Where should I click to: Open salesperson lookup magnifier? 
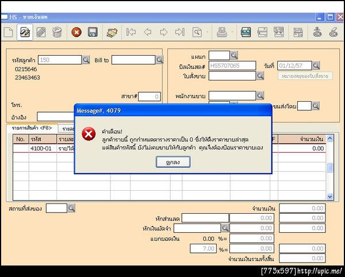pos(260,95)
